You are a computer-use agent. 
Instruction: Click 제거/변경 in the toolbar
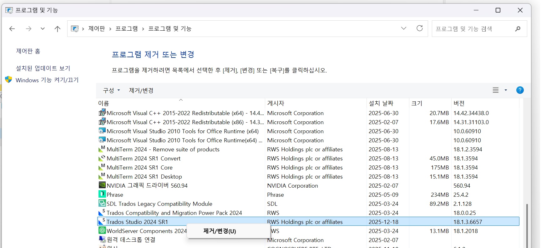coord(141,90)
